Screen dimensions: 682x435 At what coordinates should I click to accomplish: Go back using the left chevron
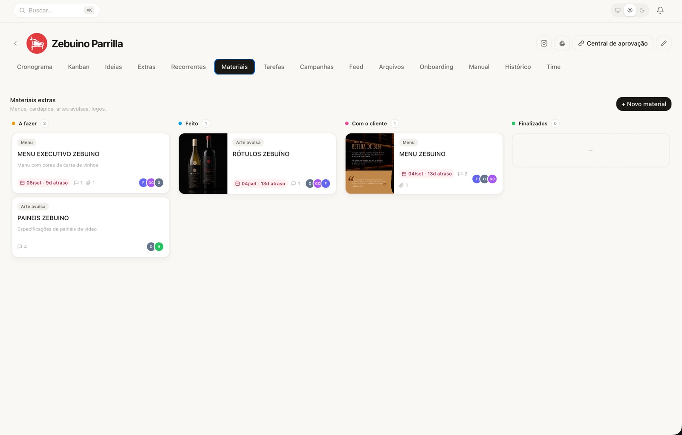click(15, 43)
